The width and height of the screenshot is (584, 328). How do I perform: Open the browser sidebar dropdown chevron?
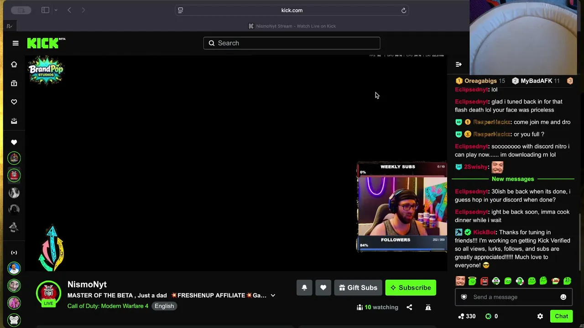point(56,10)
